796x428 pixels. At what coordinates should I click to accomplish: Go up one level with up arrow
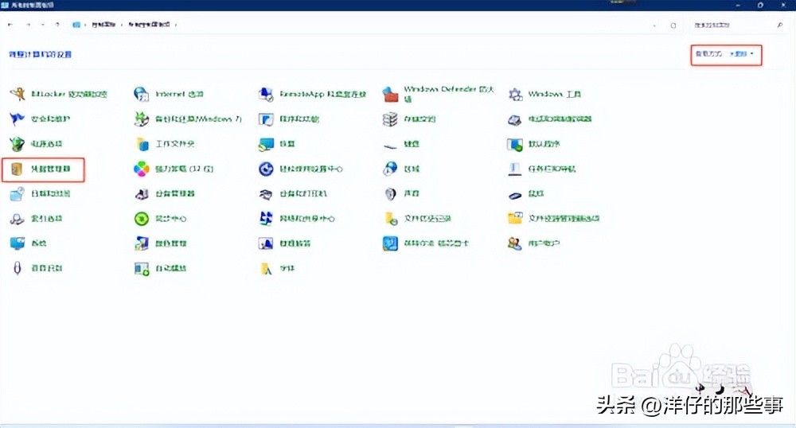click(57, 25)
